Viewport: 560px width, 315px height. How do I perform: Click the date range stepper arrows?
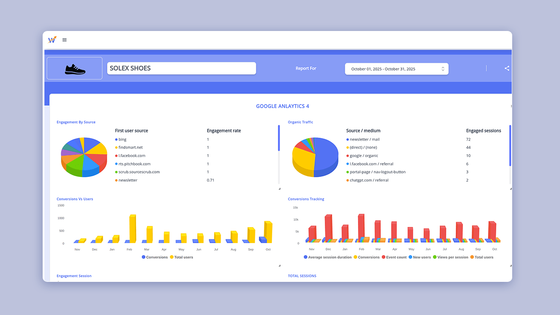pos(443,68)
